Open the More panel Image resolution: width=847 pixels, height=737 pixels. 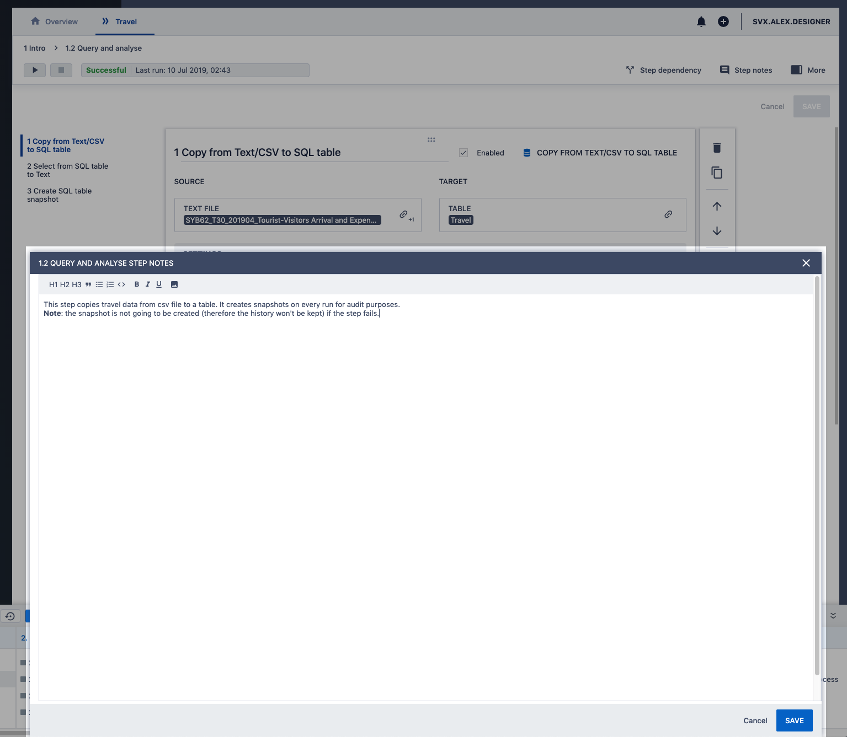pos(808,70)
